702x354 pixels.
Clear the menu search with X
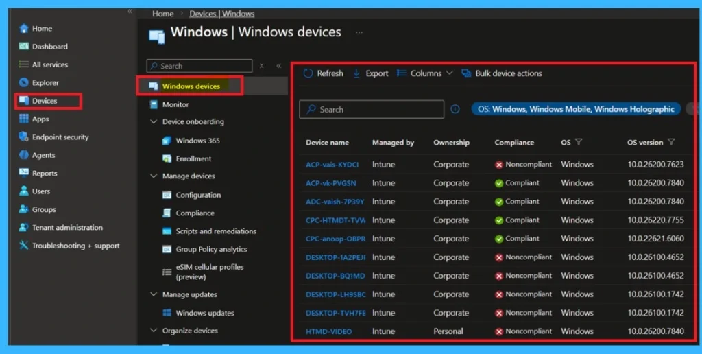click(x=261, y=66)
